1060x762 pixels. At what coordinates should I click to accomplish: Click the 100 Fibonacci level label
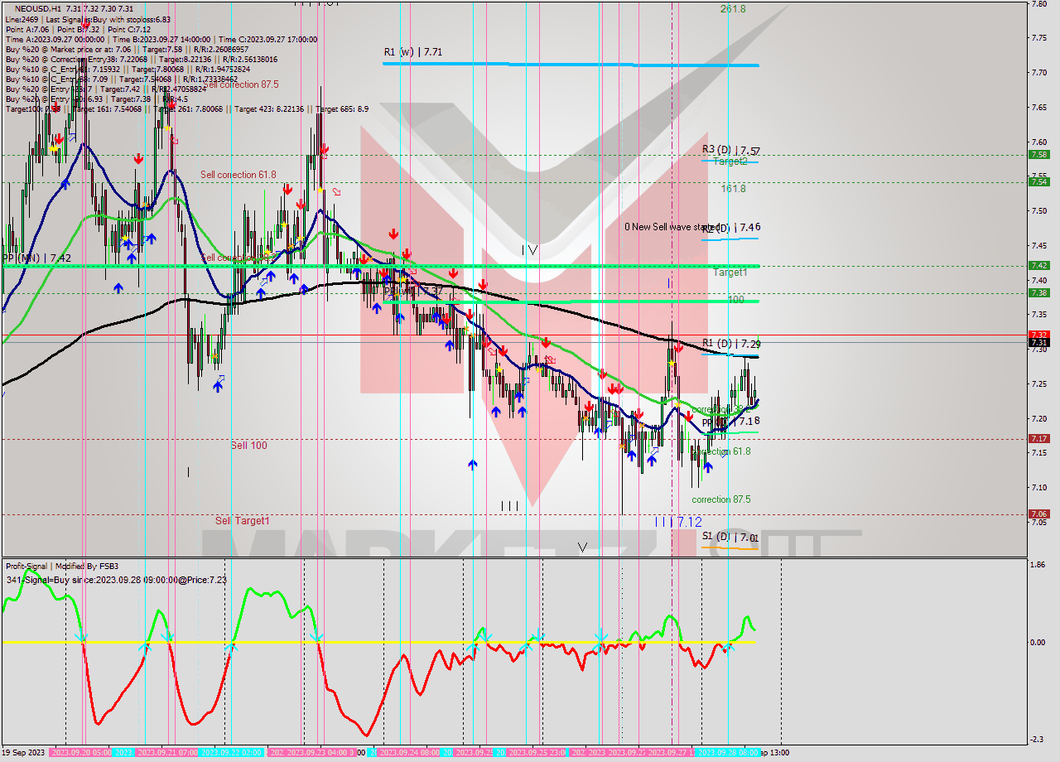[x=735, y=300]
